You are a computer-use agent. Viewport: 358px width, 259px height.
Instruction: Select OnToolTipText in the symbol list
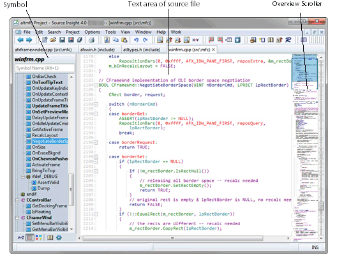(47, 82)
